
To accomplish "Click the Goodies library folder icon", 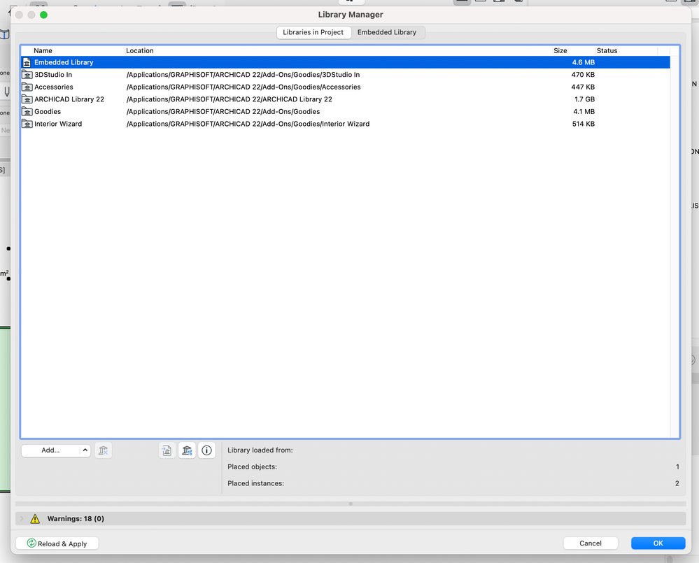I will pyautogui.click(x=27, y=111).
